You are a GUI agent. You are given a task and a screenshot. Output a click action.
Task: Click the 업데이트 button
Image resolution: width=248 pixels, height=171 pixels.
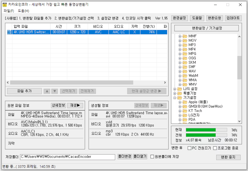[233, 18]
